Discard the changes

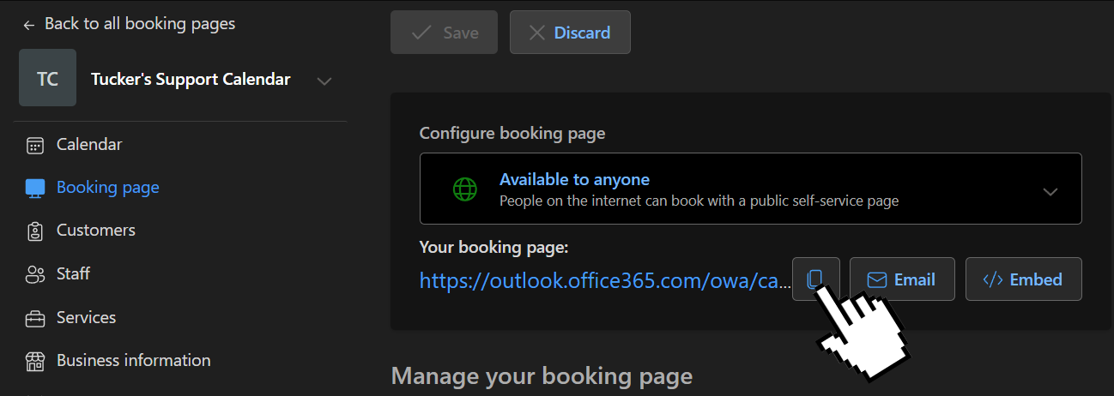click(x=570, y=33)
